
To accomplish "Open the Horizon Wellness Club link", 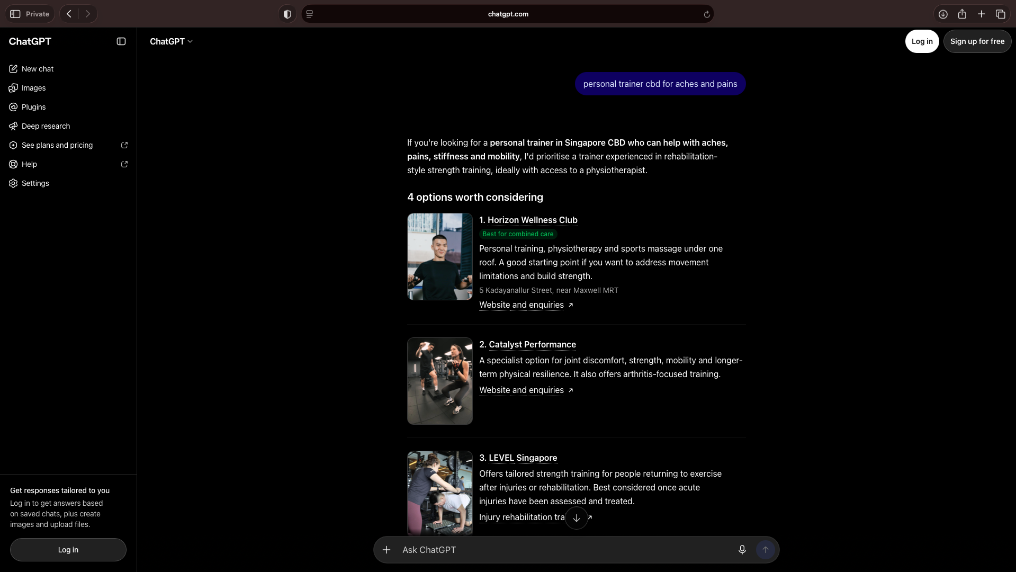I will coord(532,220).
